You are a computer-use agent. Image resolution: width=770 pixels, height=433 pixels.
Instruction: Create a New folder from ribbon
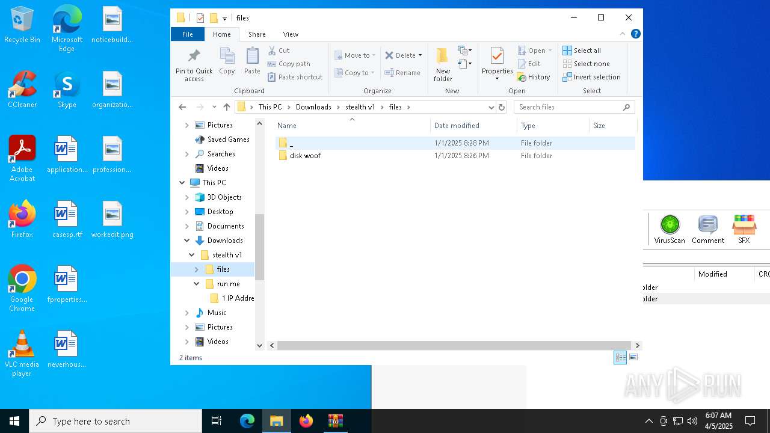pos(443,65)
